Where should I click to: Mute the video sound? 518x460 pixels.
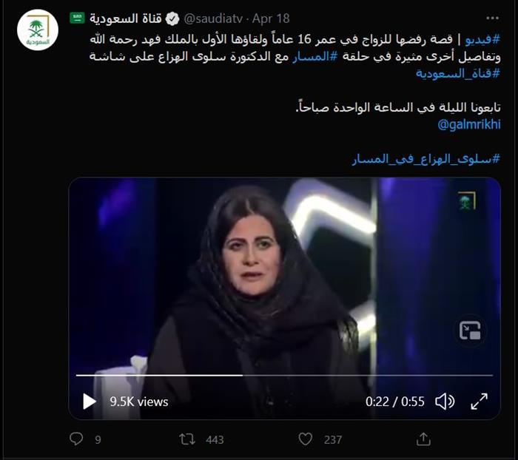[445, 402]
